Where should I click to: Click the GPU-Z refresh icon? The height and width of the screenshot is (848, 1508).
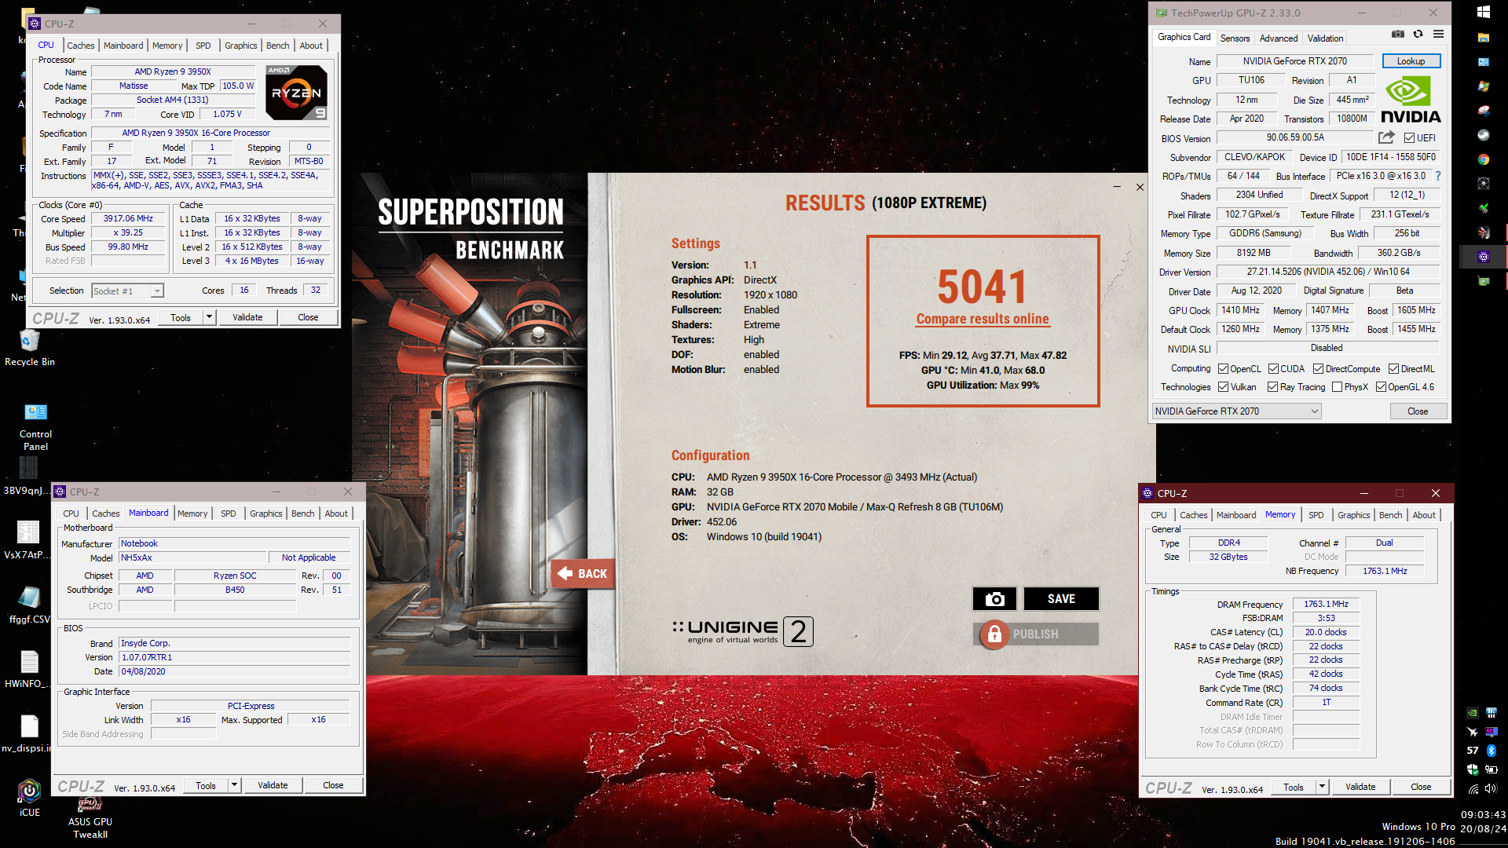click(1418, 35)
